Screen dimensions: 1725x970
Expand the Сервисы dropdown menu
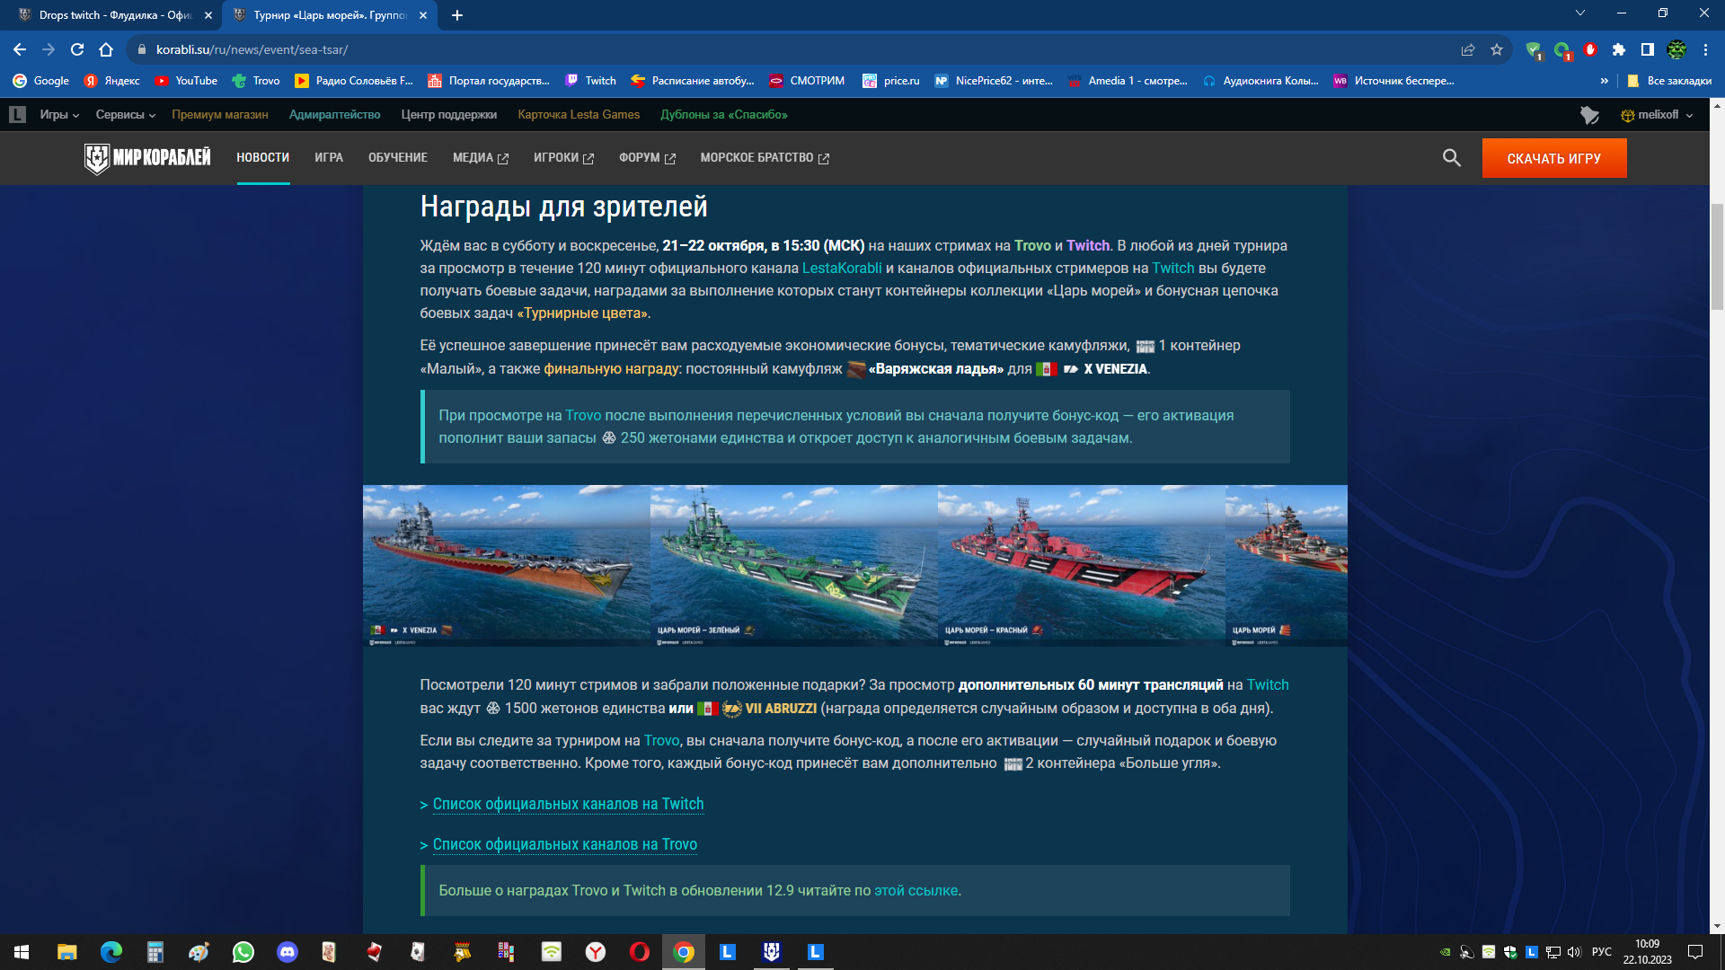tap(126, 115)
